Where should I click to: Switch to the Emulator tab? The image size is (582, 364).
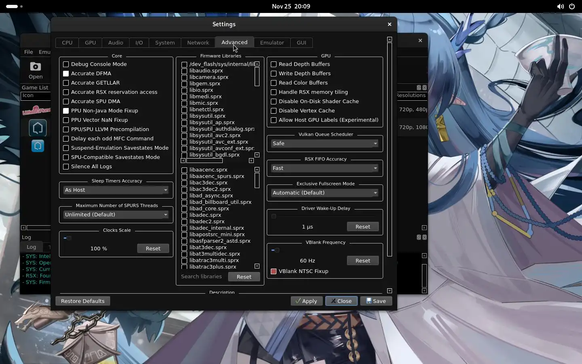(272, 42)
